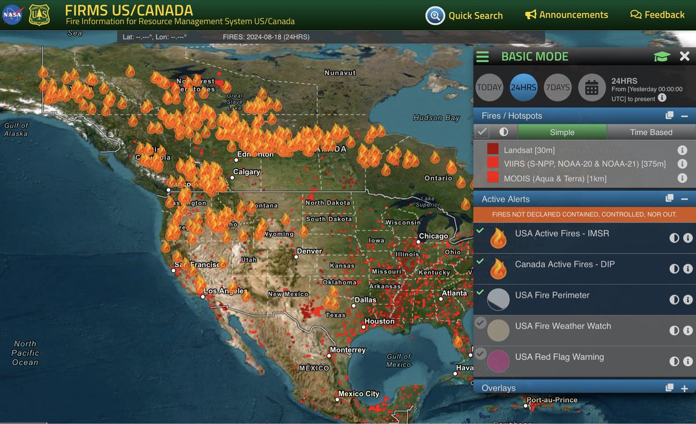Close the Basic Mode panel
696x424 pixels.
[684, 56]
